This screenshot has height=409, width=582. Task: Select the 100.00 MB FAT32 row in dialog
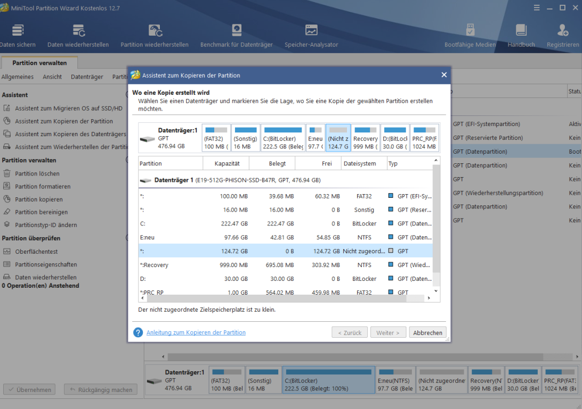(286, 196)
